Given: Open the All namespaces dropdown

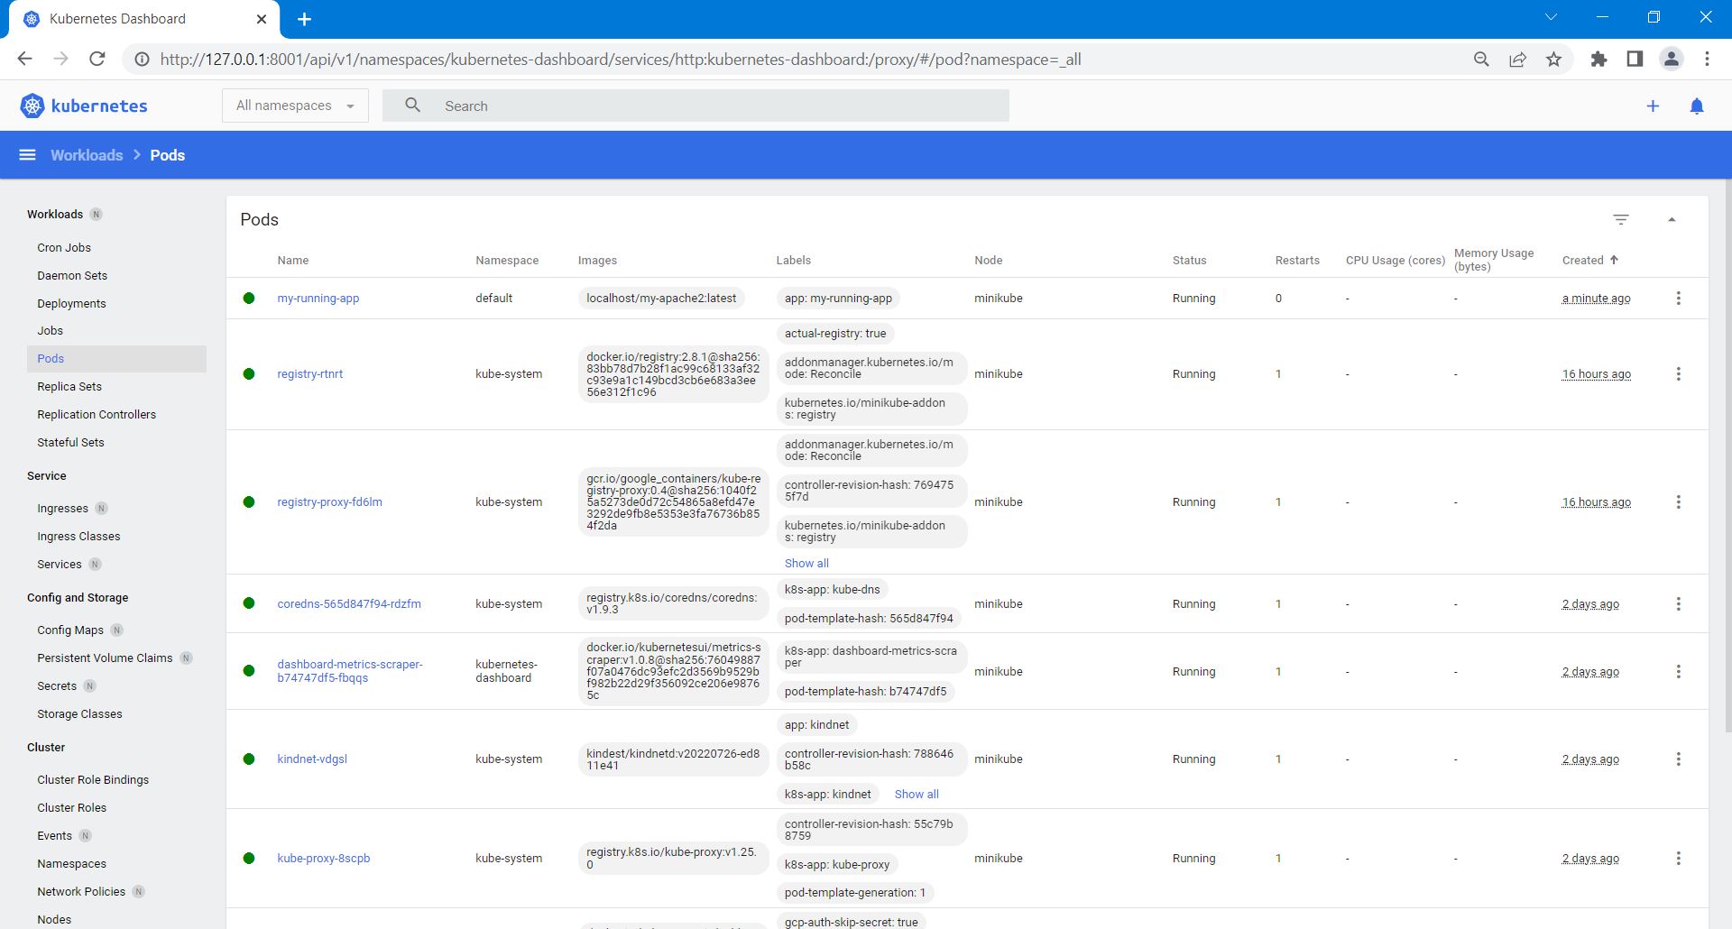Looking at the screenshot, I should coord(295,106).
